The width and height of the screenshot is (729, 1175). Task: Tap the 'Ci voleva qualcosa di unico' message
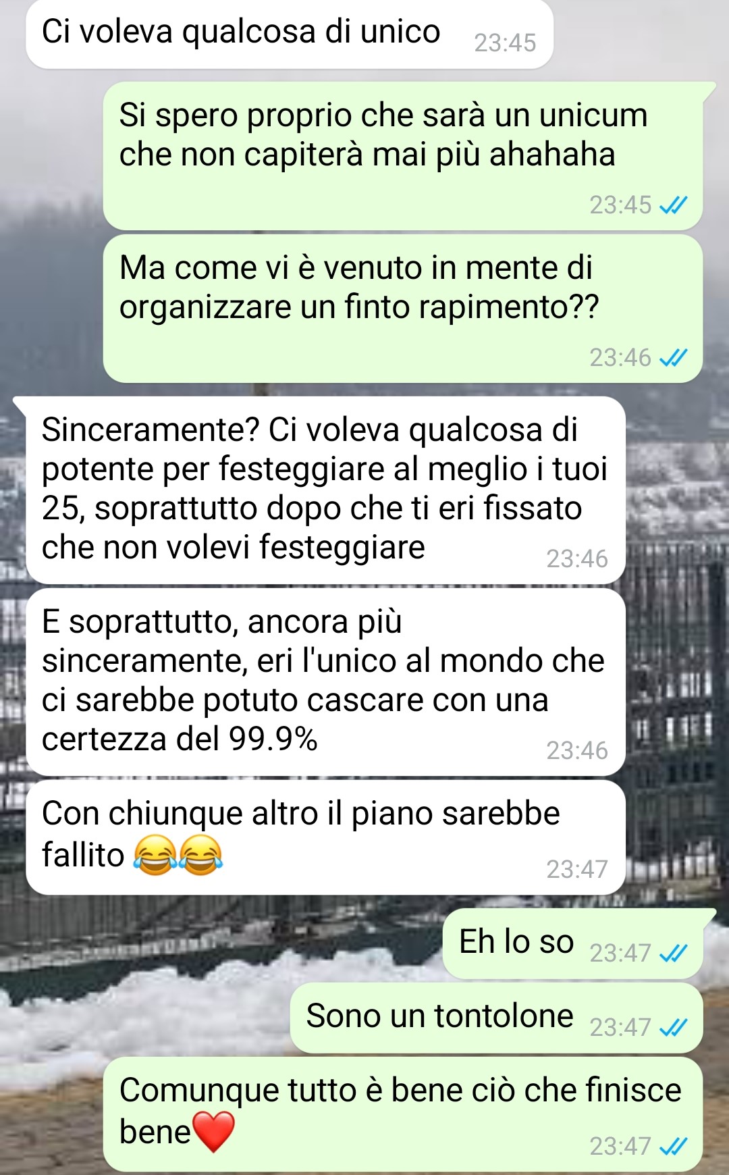click(290, 34)
